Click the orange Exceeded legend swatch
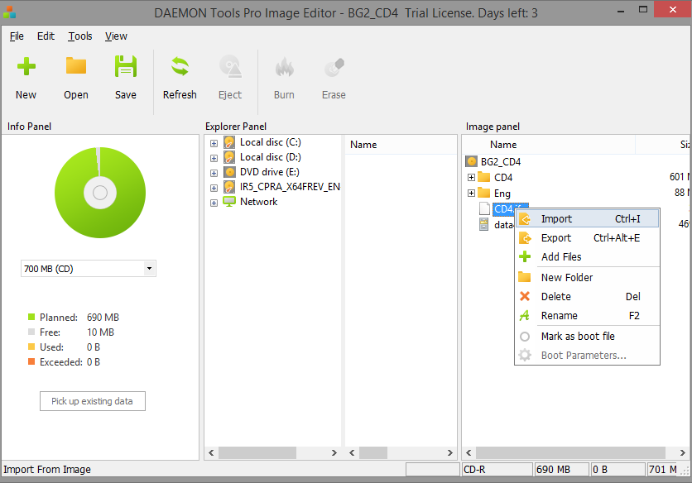The image size is (692, 483). (x=31, y=361)
